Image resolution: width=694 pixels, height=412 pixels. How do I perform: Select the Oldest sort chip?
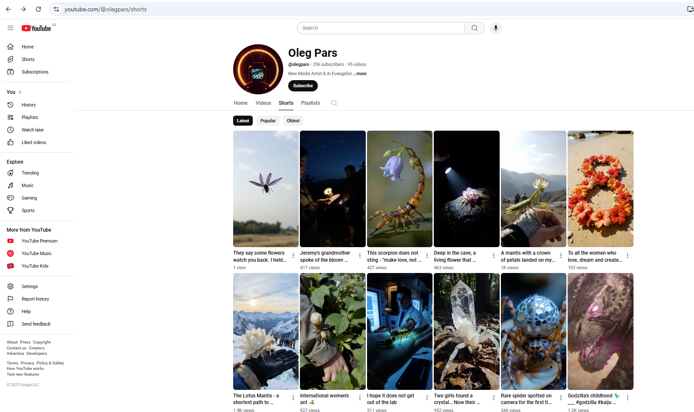tap(293, 121)
